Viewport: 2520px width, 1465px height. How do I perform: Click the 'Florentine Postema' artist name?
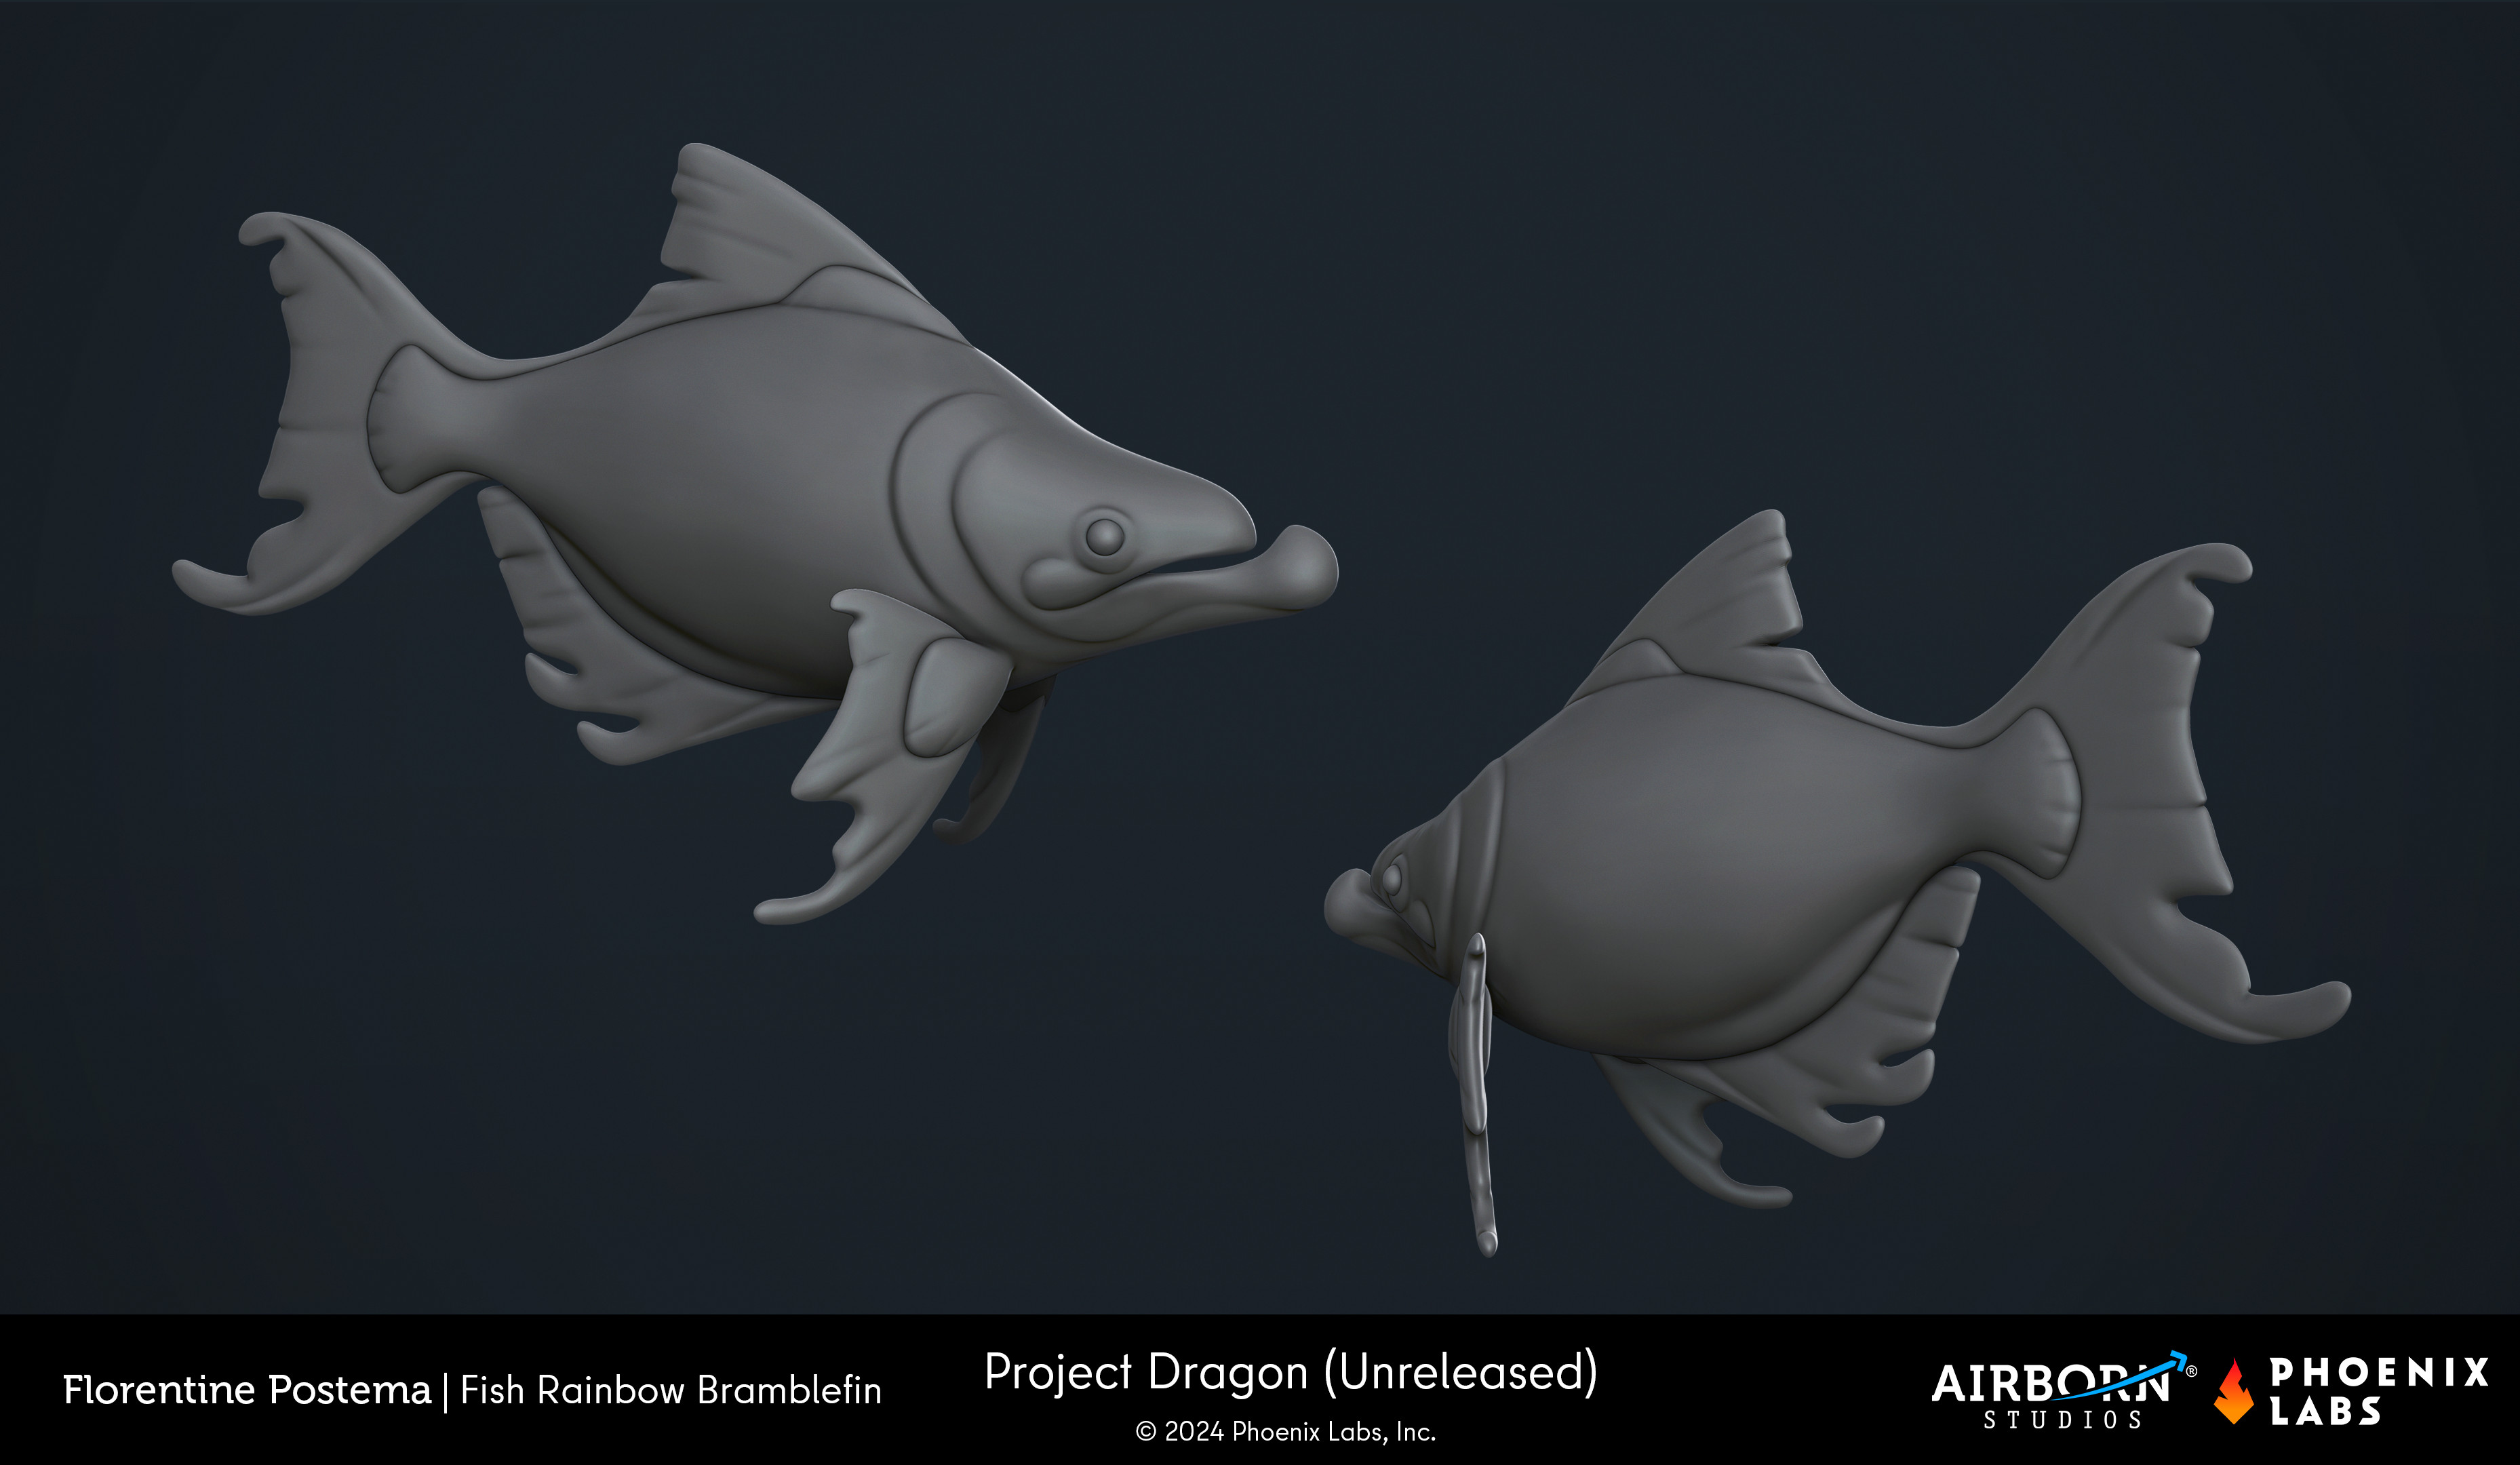coord(247,1390)
